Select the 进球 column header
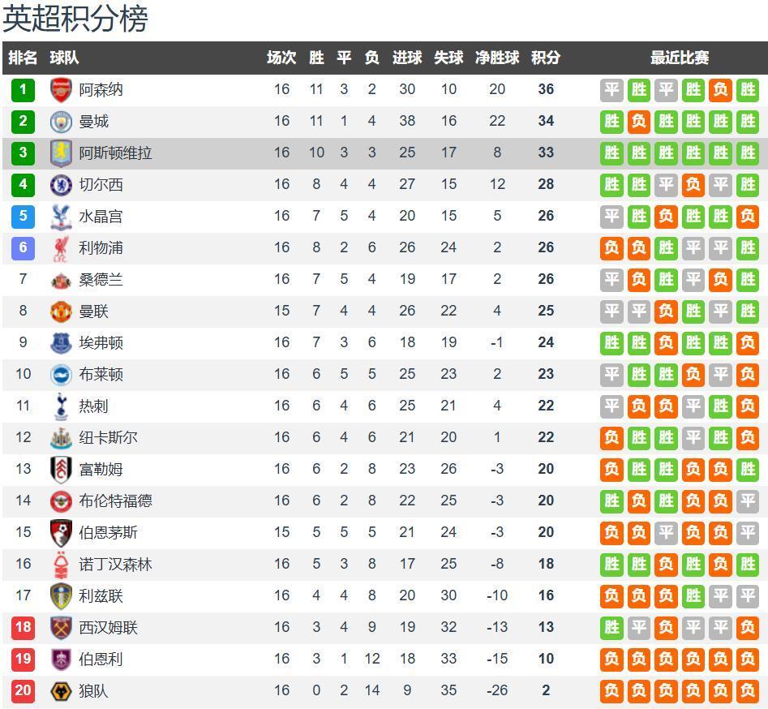Viewport: 768px width, 709px height. tap(406, 58)
